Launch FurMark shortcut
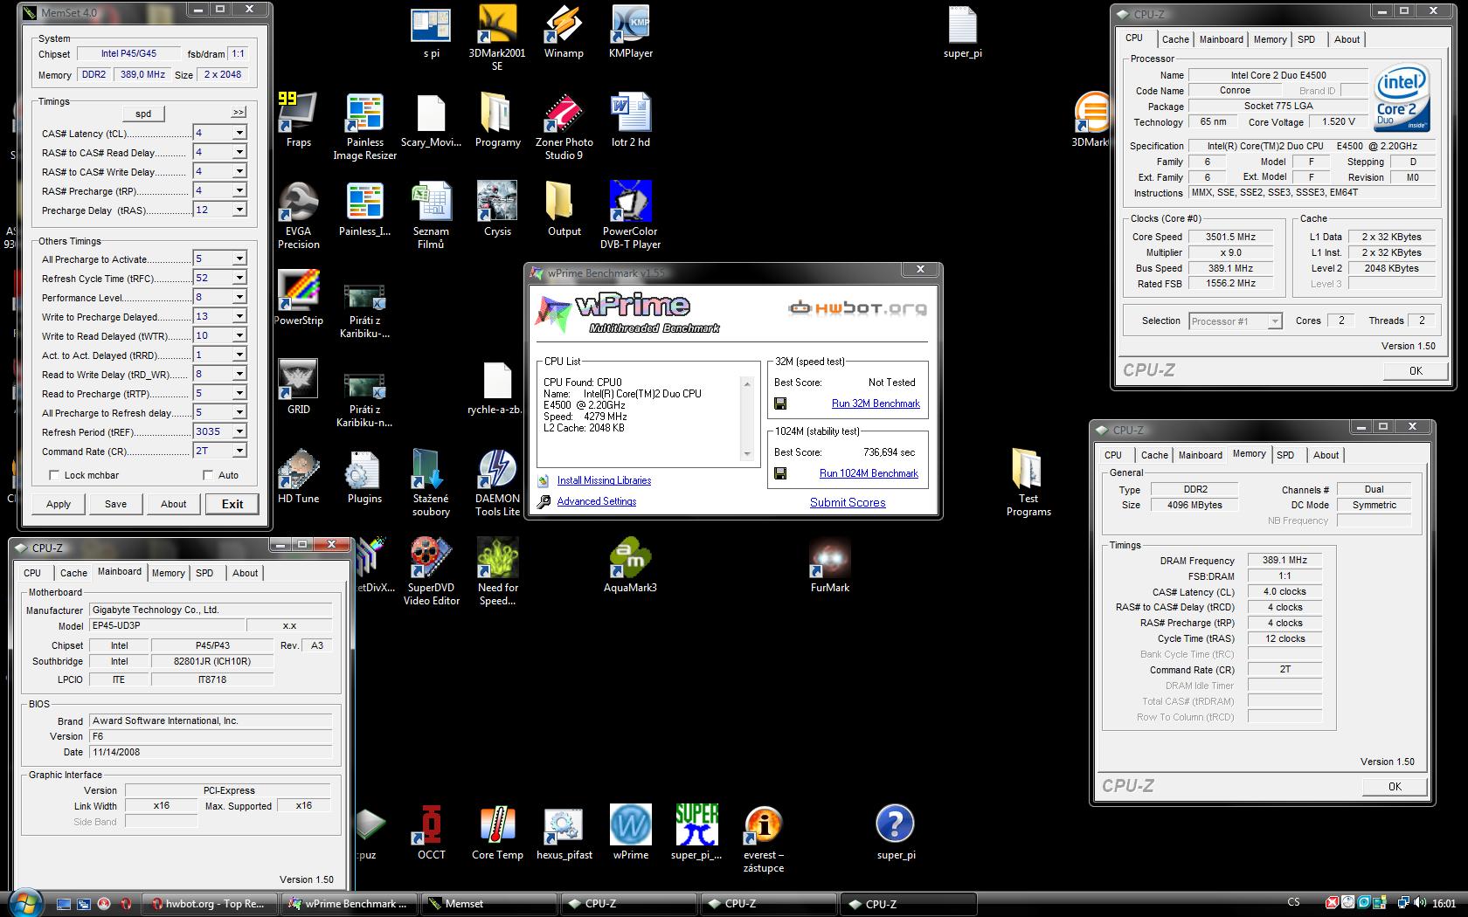Screen dimensions: 1468x917 point(829,567)
